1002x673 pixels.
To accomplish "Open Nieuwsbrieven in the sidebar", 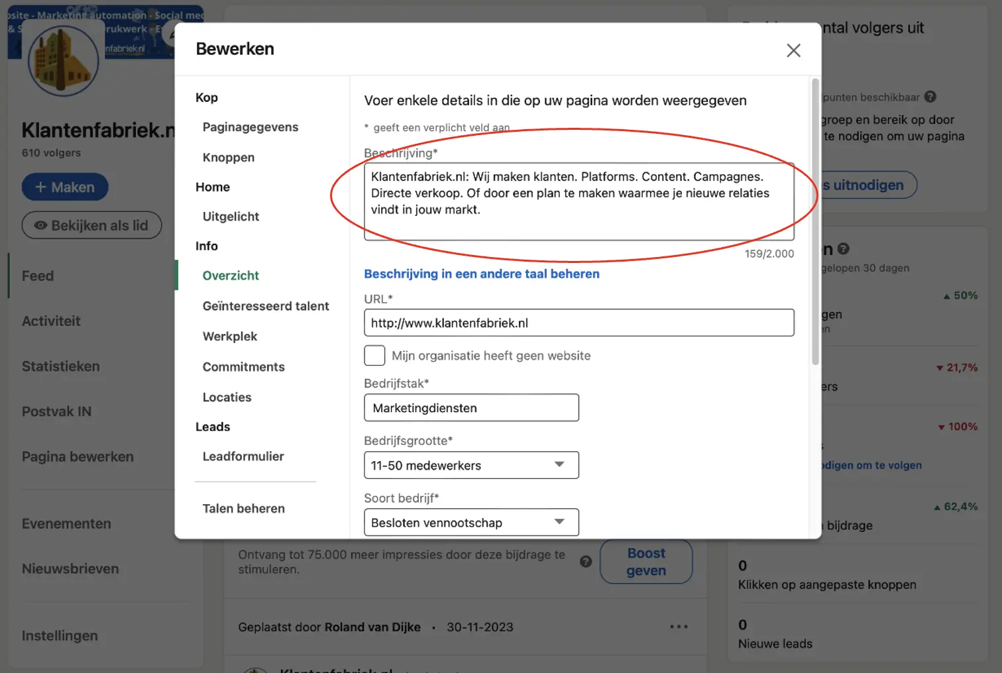I will coord(70,569).
